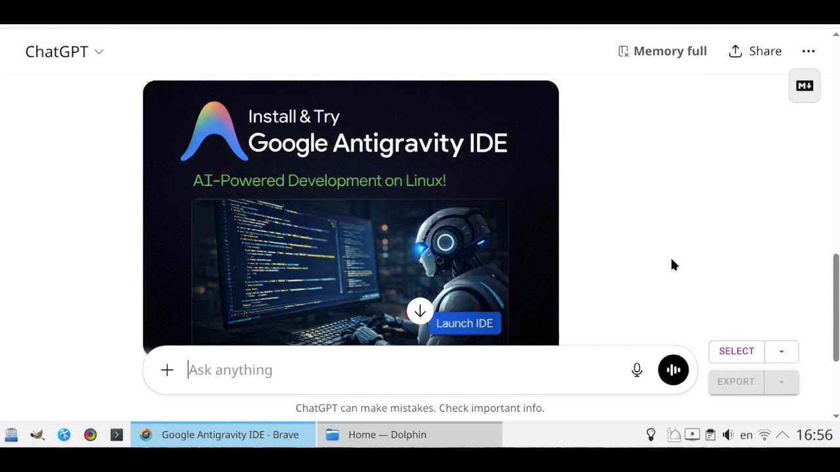
Task: Expand hidden system tray icons arrow
Action: coord(782,435)
